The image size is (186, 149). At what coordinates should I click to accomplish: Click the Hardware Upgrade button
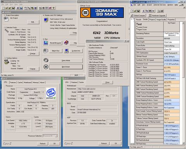pos(157,16)
